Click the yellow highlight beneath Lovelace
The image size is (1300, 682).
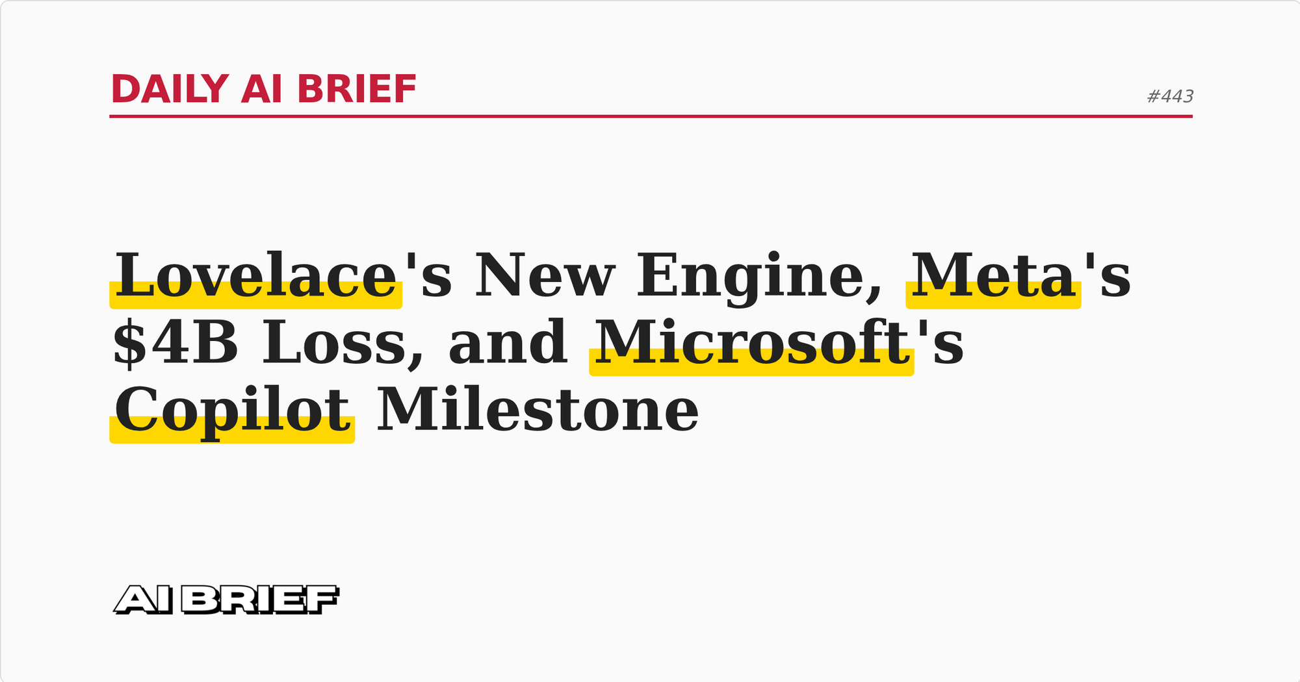tap(255, 301)
